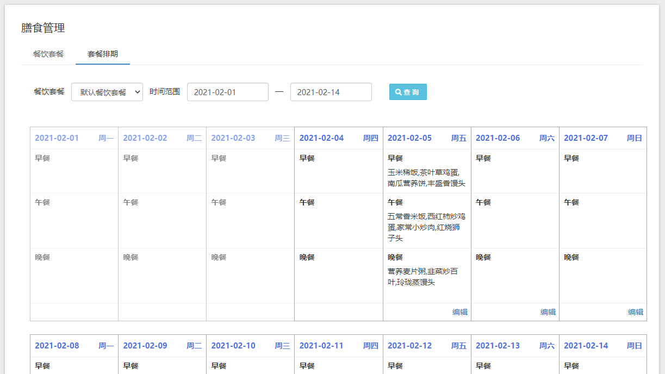Select the 套餐排期 tab

[x=103, y=54]
